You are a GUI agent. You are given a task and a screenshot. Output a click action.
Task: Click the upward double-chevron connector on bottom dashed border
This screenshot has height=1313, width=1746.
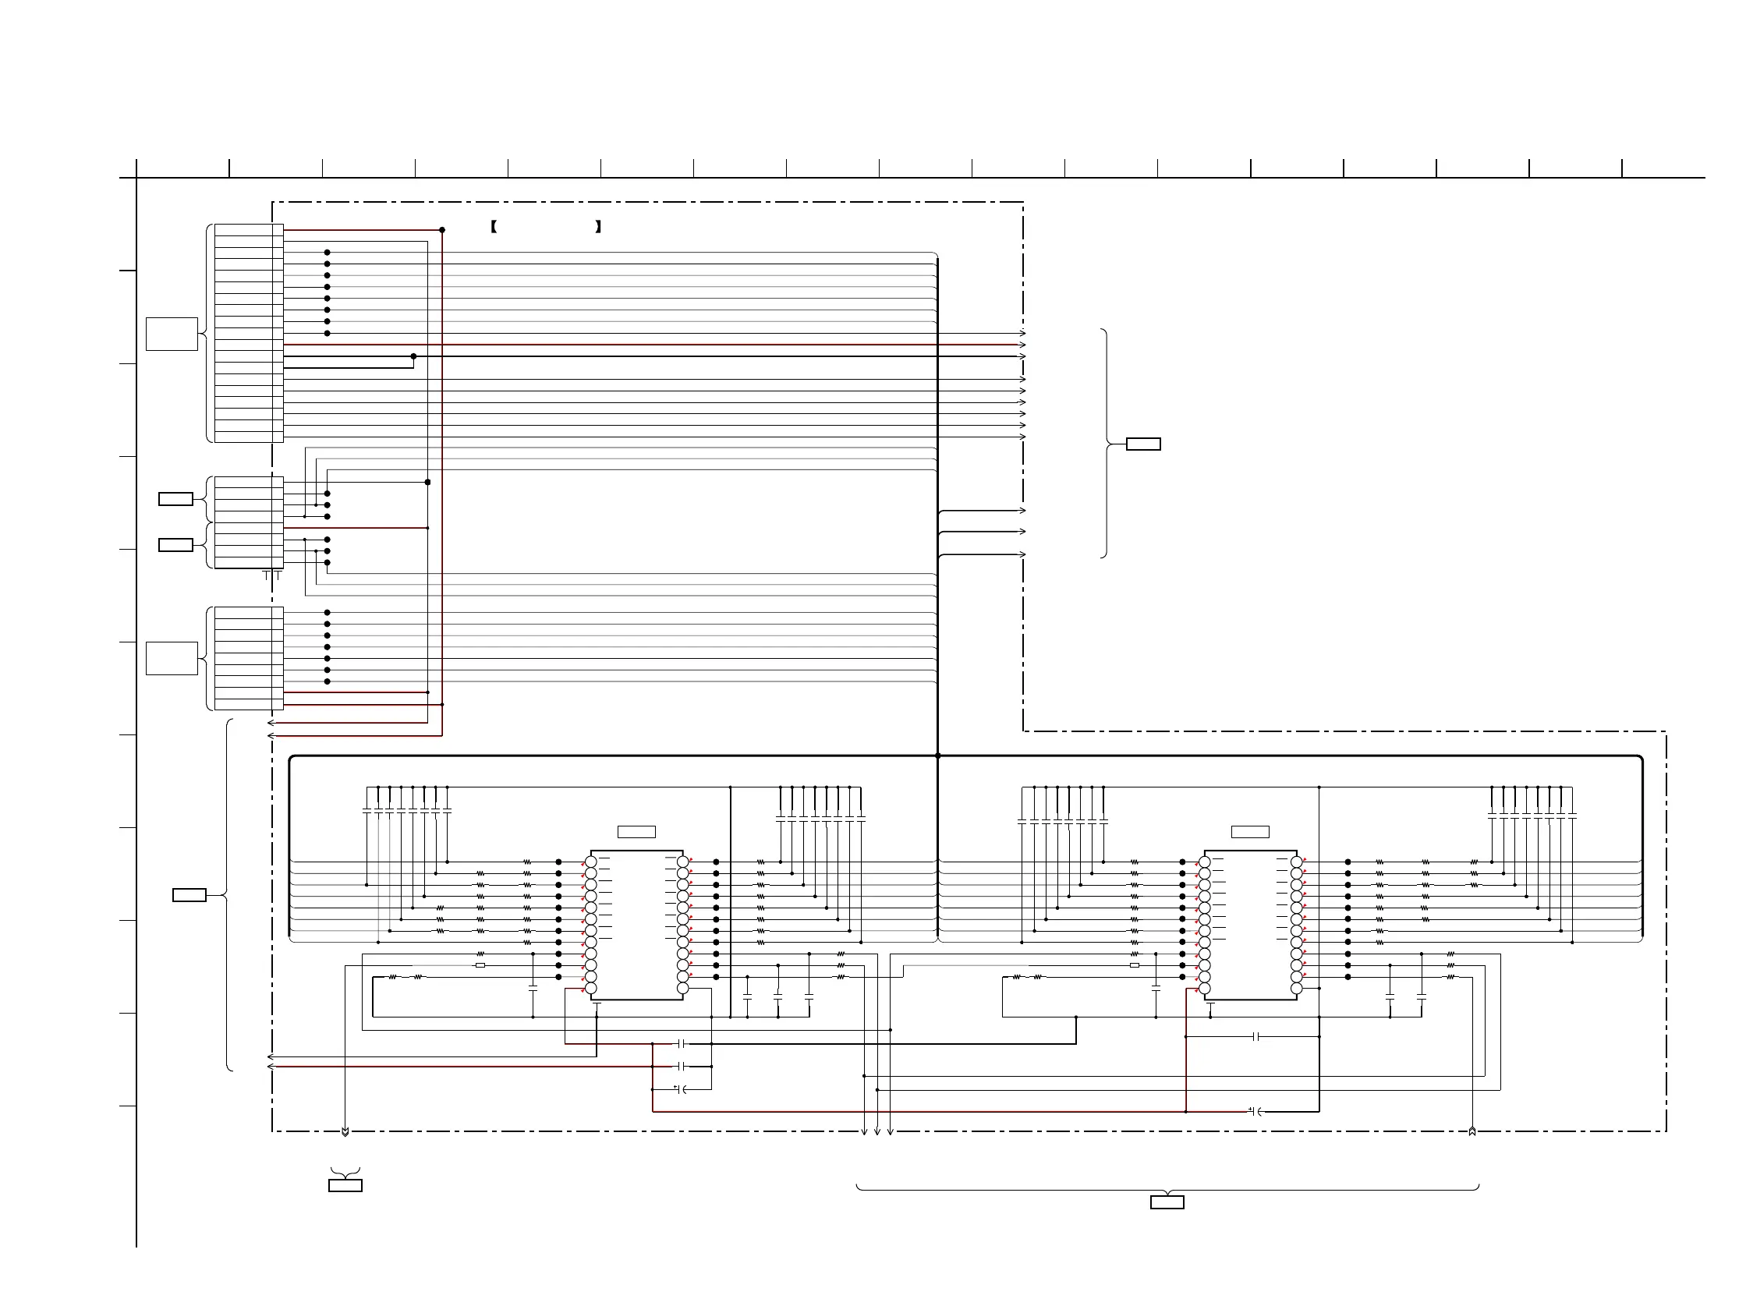tap(1472, 1131)
